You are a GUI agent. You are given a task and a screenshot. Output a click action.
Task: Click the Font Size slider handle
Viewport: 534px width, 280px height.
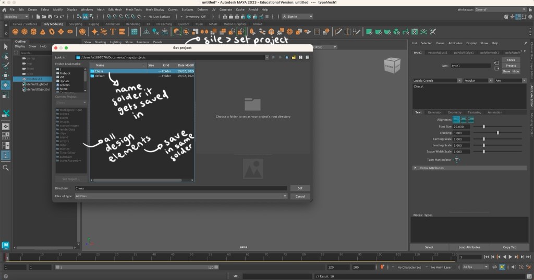pos(484,126)
